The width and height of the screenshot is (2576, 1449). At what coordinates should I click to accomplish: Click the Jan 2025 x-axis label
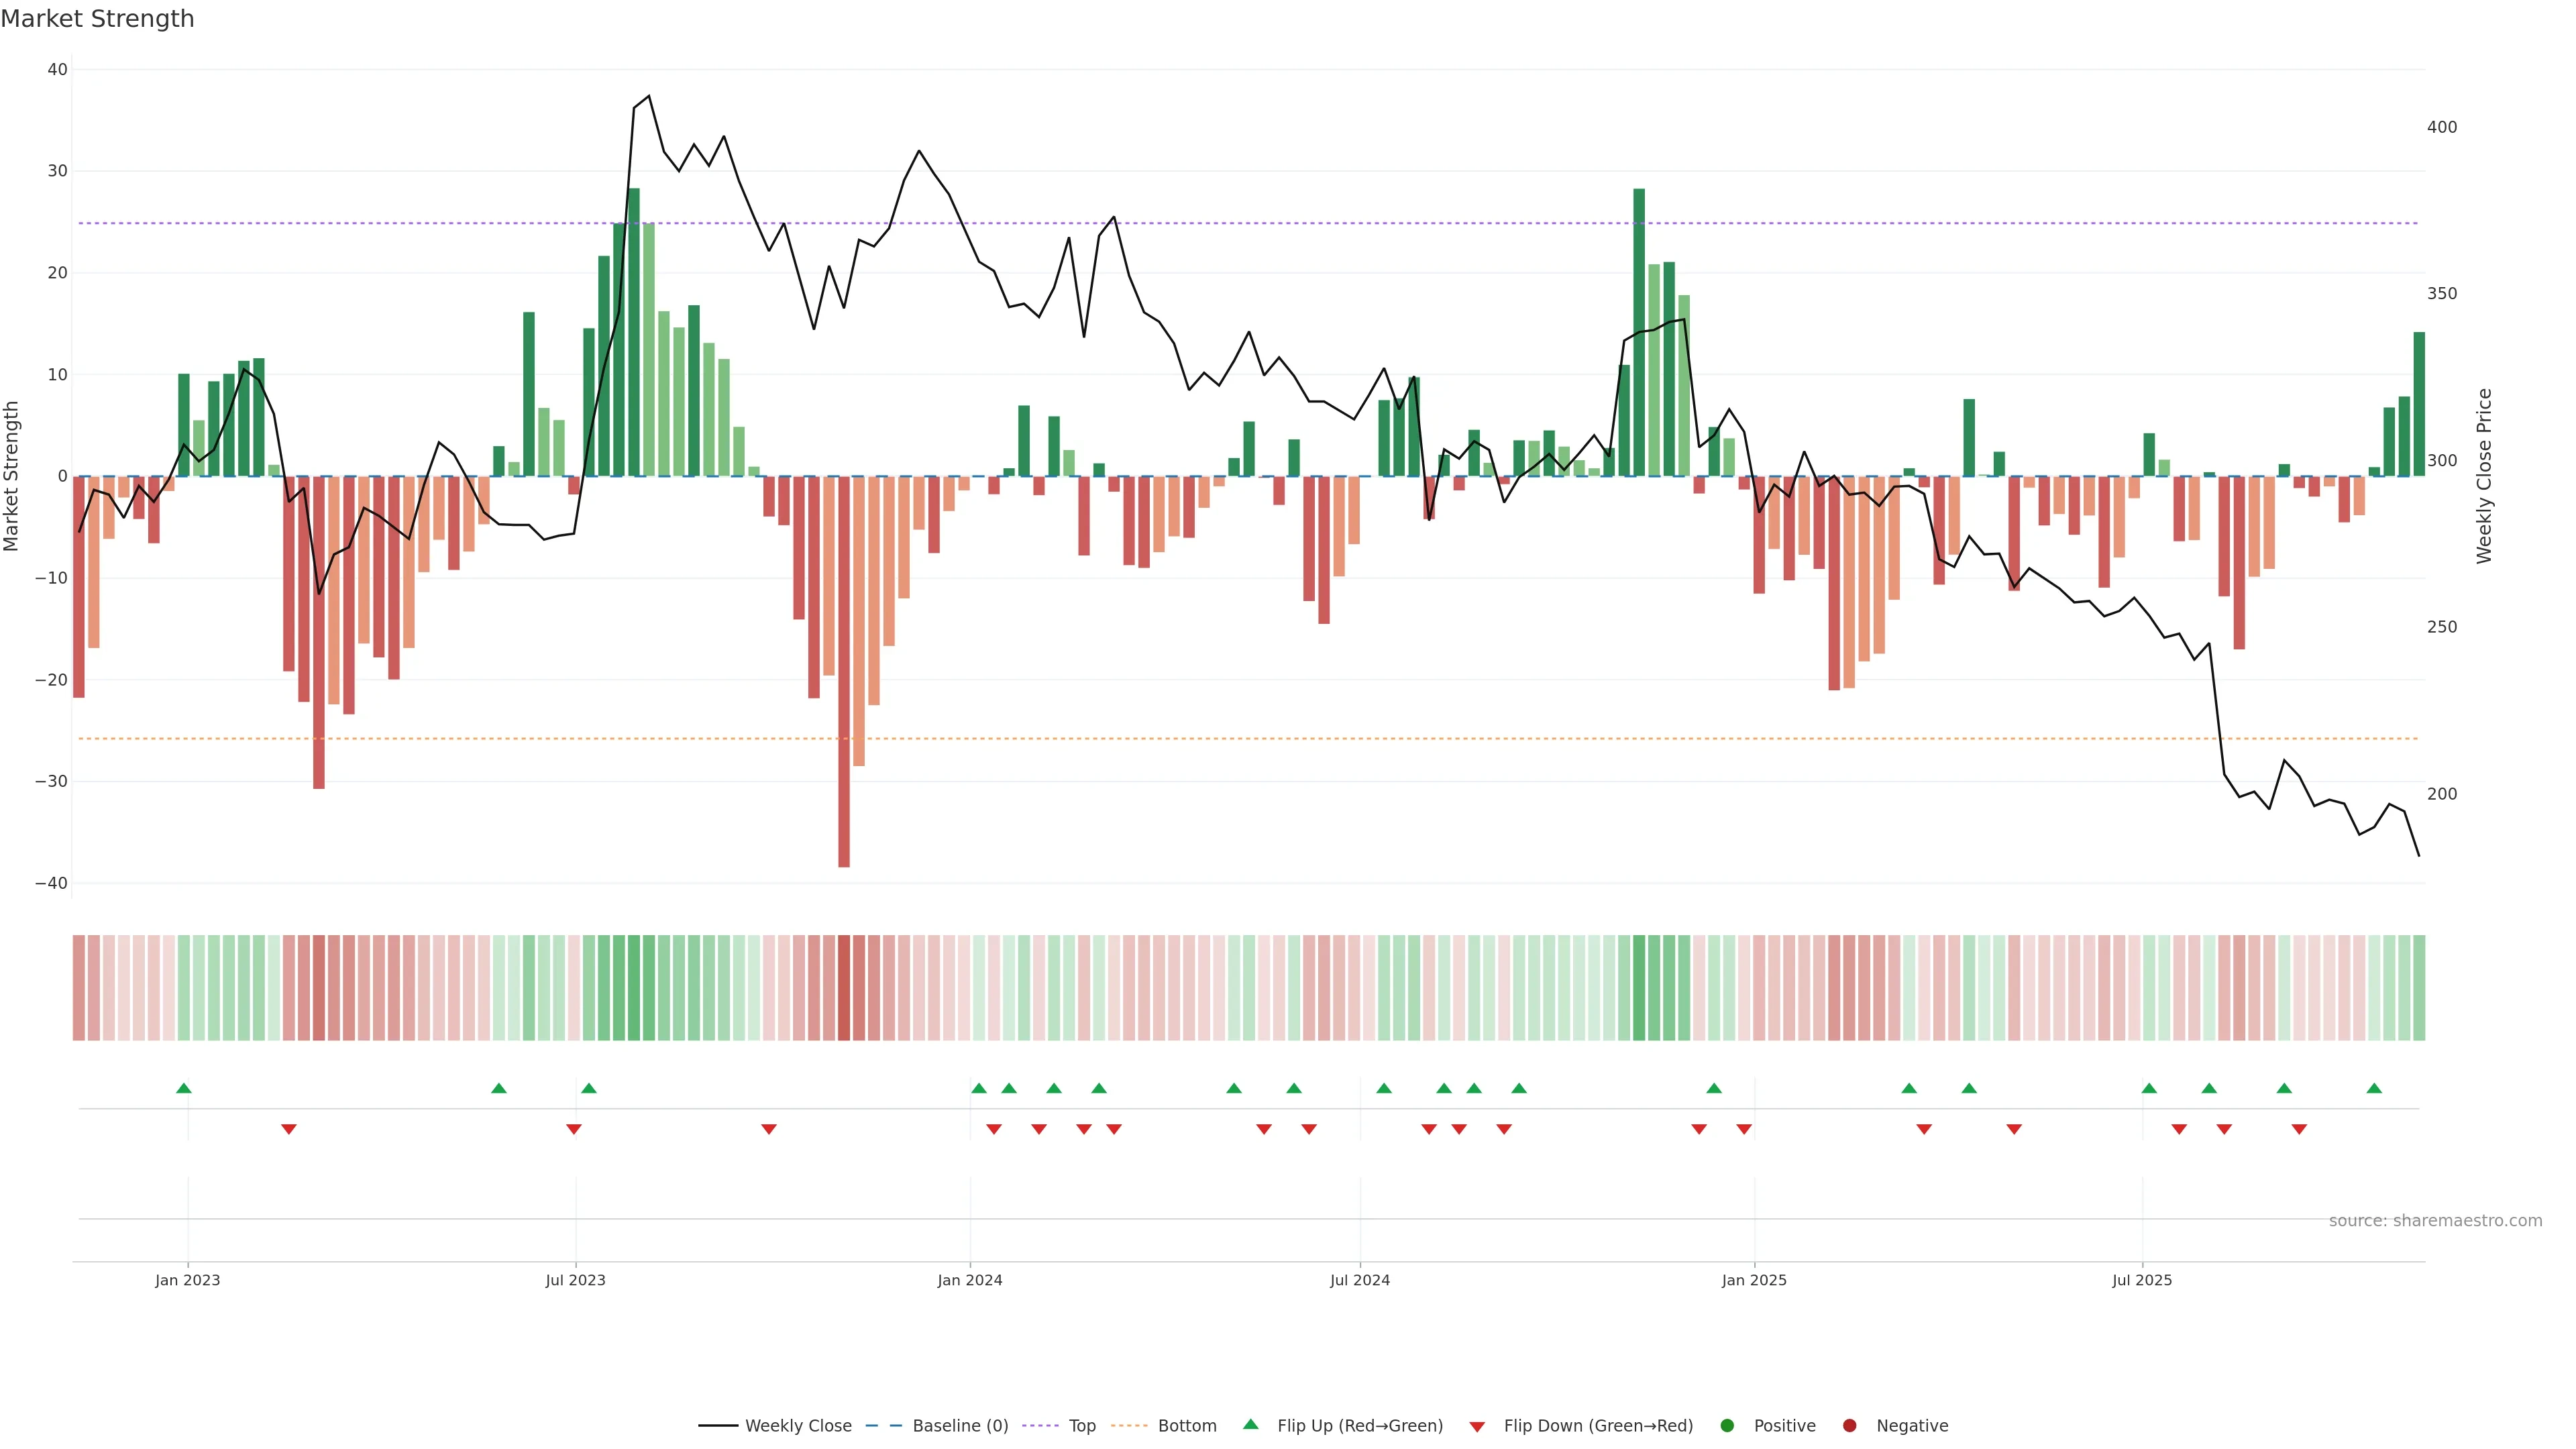tap(1754, 1280)
